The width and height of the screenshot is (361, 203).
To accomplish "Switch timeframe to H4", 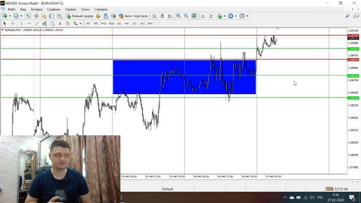I will (x=126, y=24).
